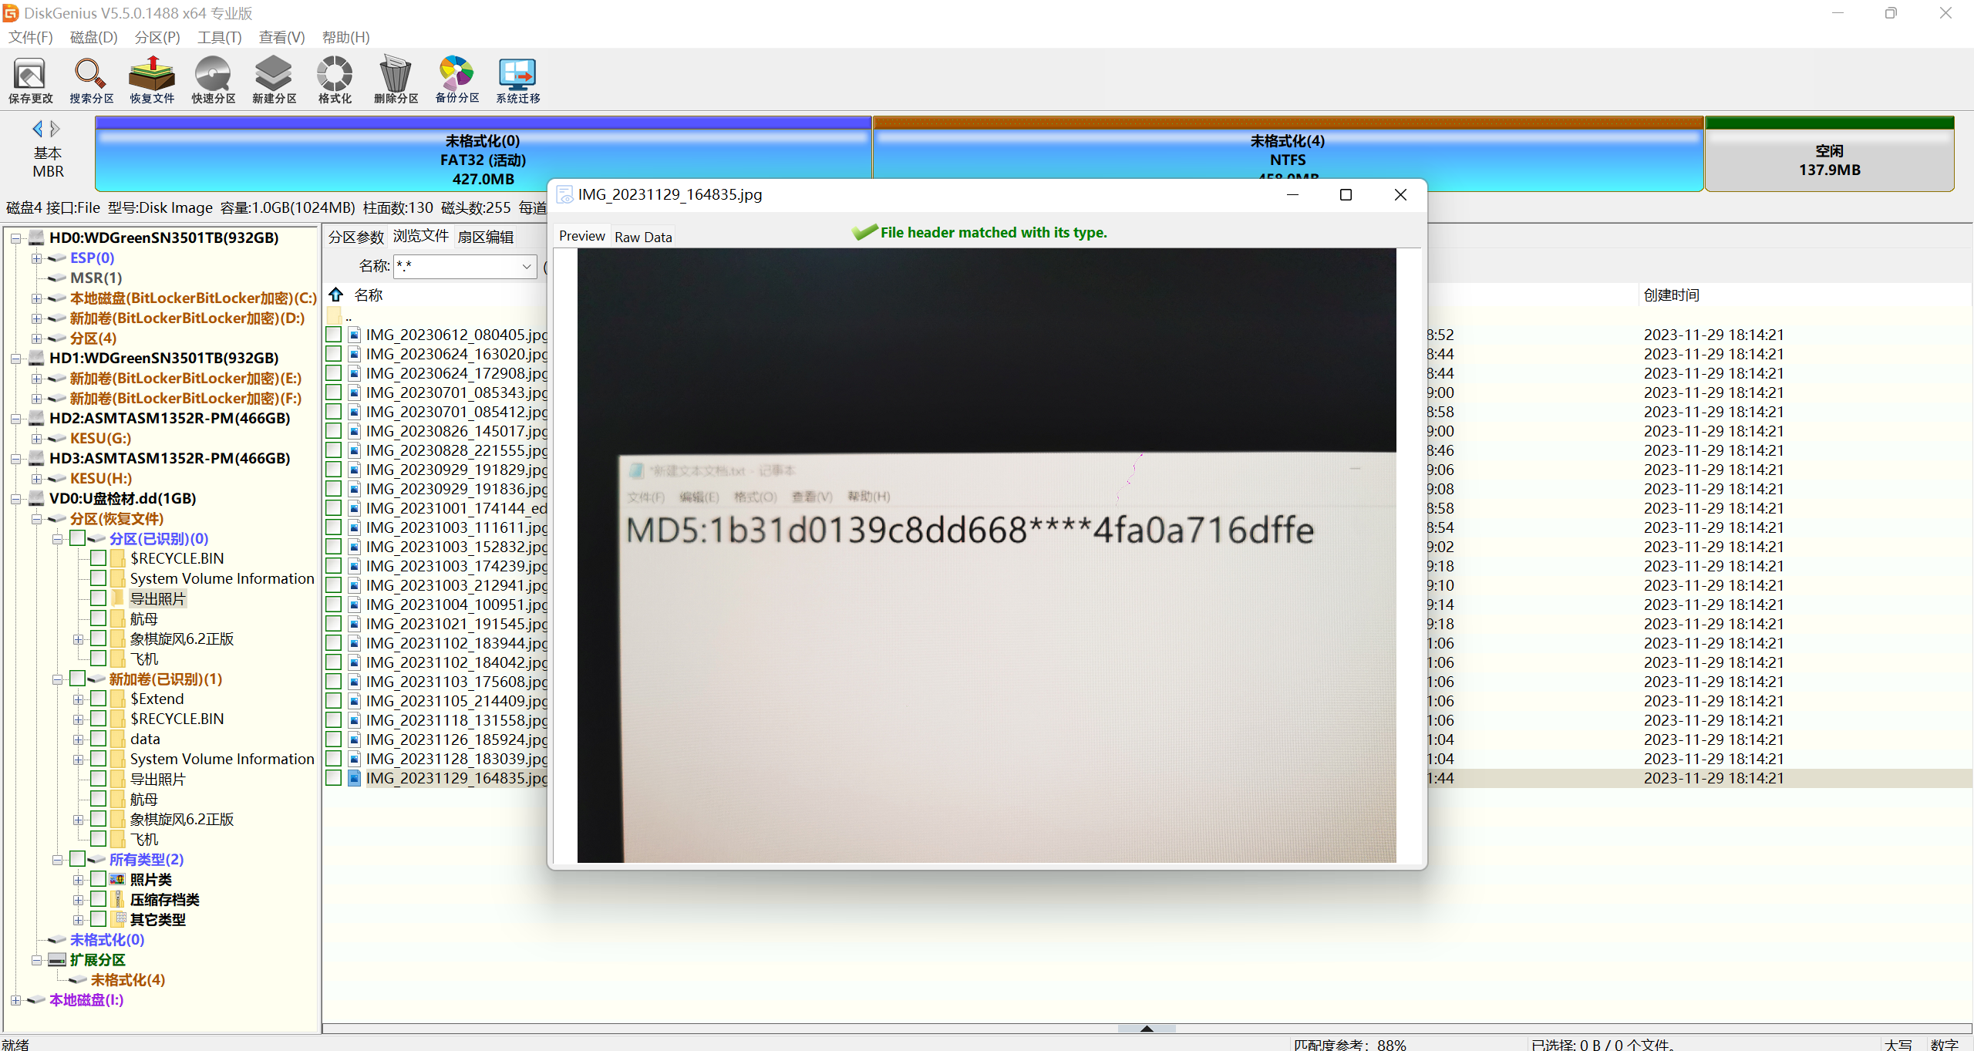Image resolution: width=1974 pixels, height=1051 pixels.
Task: Click the 创建时间 column header
Action: tap(1671, 295)
